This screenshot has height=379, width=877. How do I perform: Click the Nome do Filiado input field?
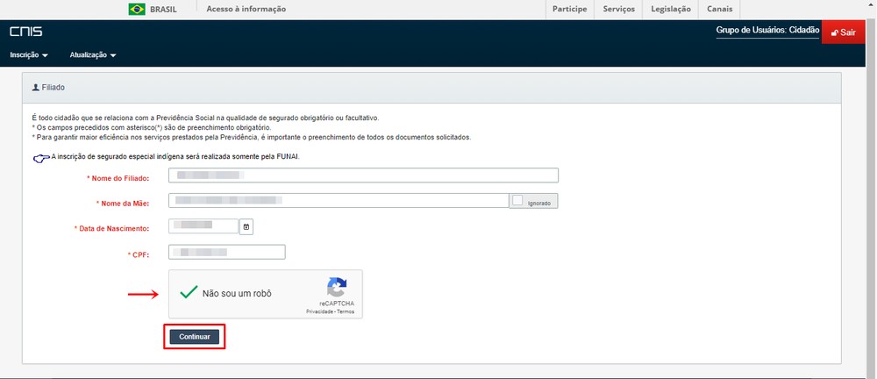(x=363, y=176)
